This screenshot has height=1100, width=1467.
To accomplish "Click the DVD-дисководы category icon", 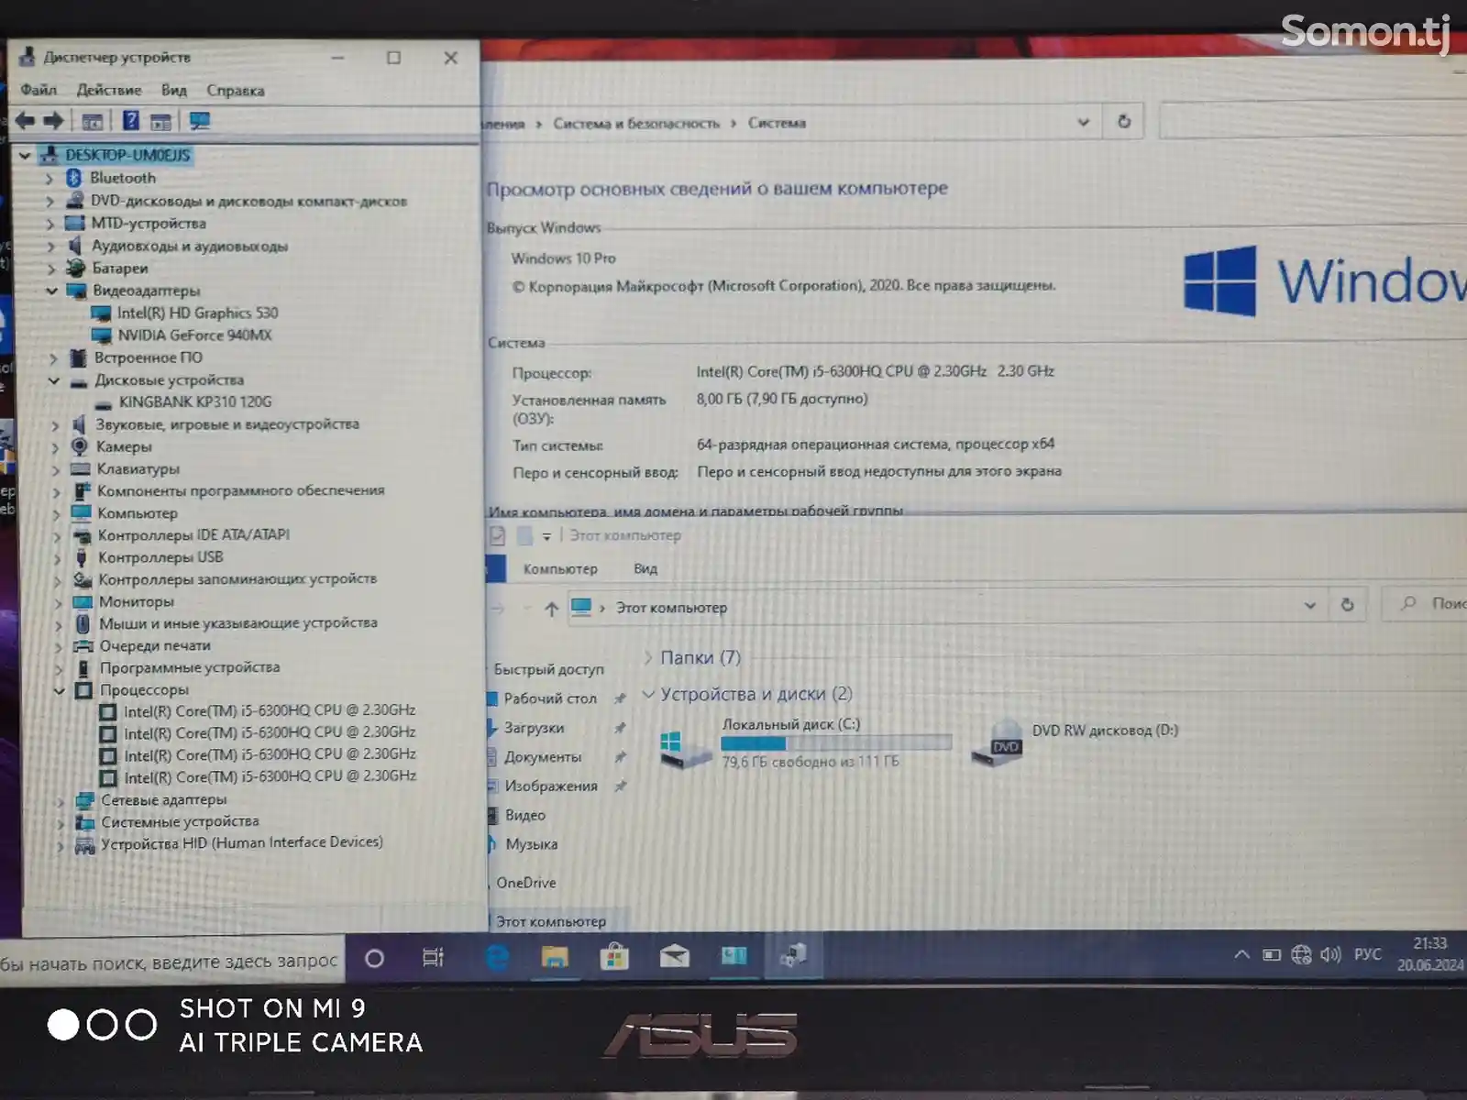I will [75, 200].
